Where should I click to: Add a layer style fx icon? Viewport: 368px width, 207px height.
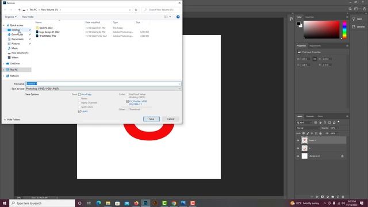317,197
